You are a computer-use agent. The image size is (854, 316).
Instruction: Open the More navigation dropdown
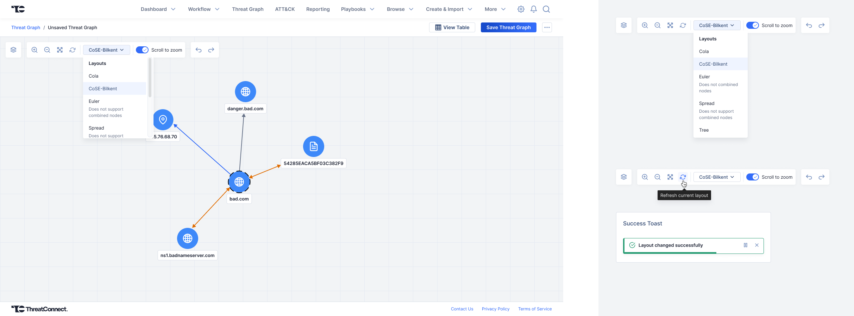click(x=495, y=9)
